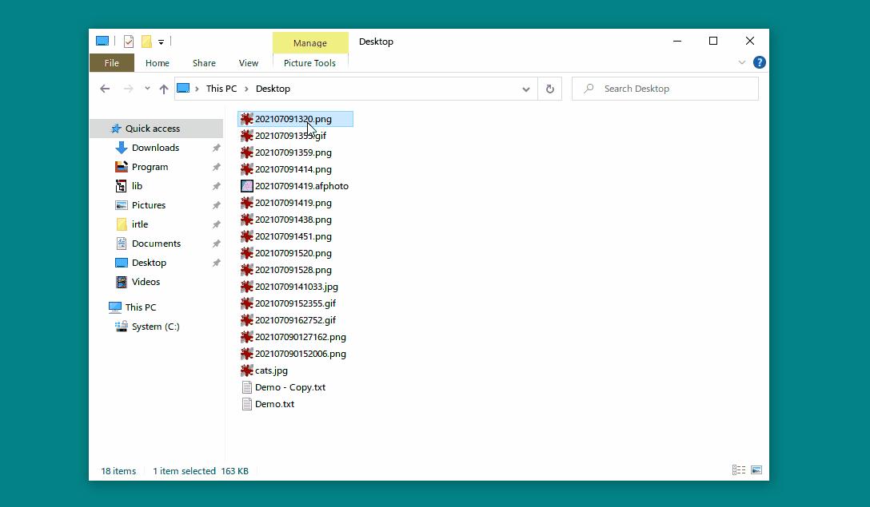Open System (C:) drive

tap(155, 327)
